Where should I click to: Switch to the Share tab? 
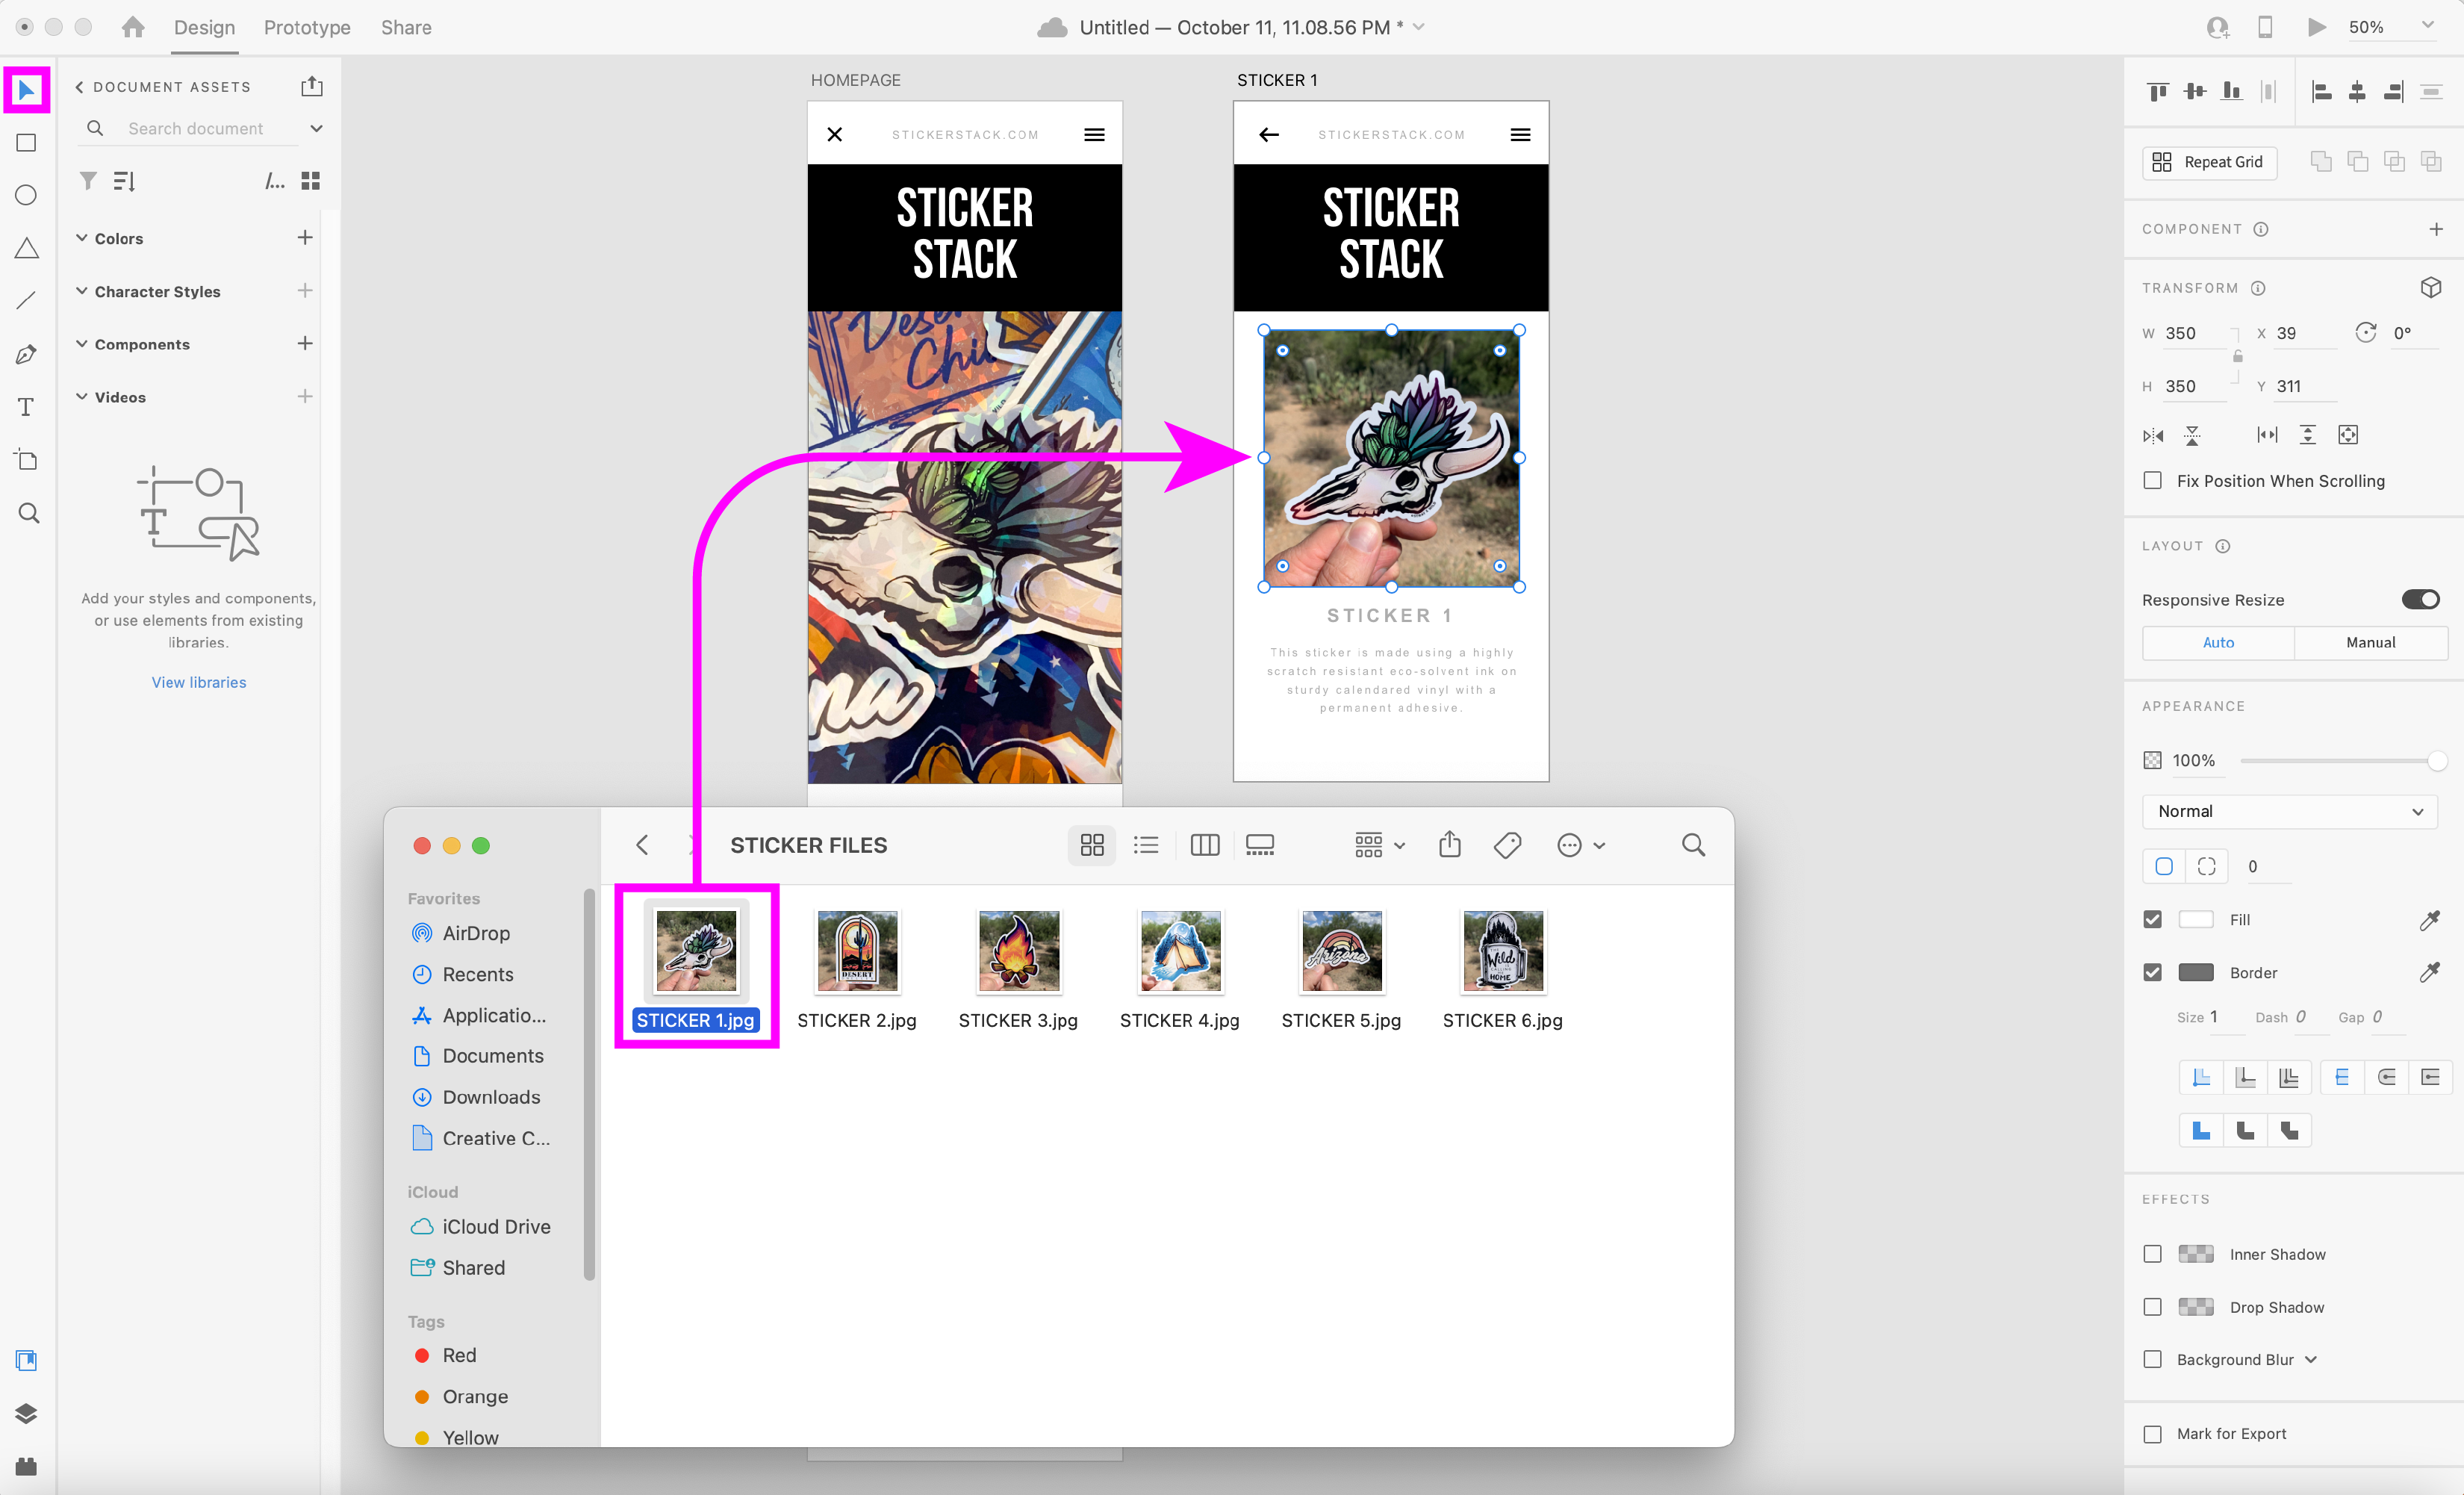click(406, 27)
